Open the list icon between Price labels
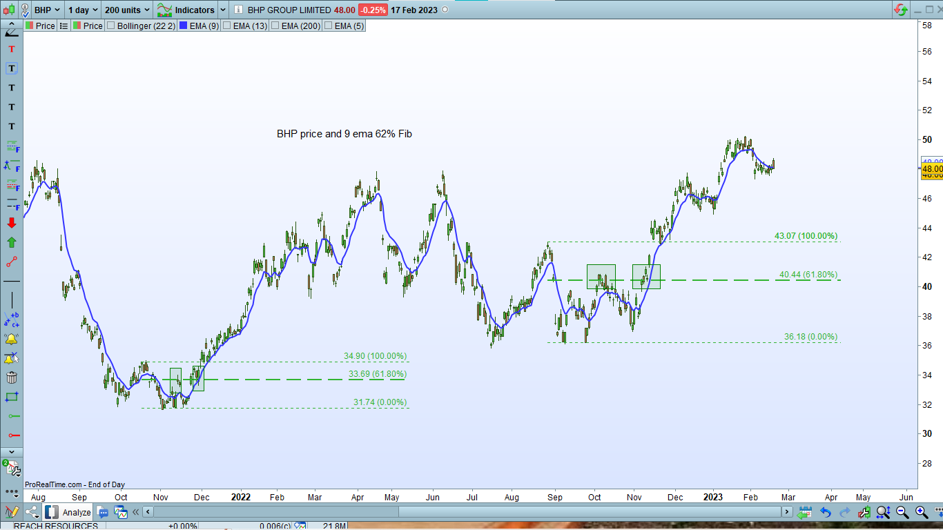 click(64, 26)
